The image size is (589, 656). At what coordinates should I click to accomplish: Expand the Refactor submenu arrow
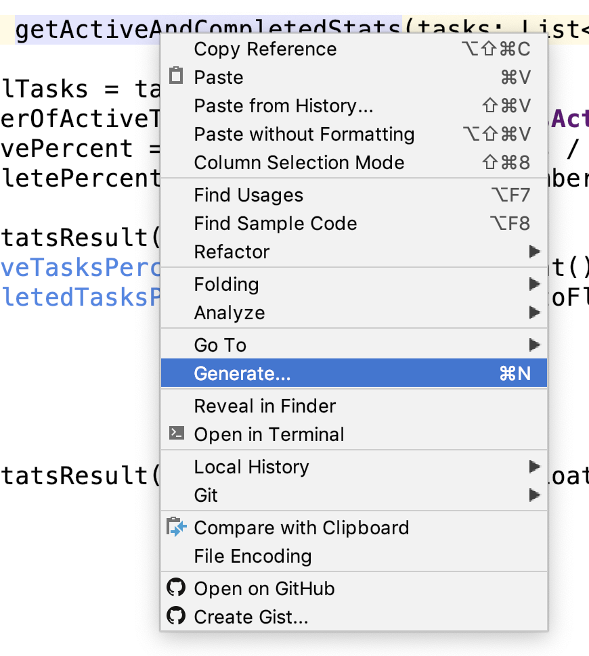[535, 252]
